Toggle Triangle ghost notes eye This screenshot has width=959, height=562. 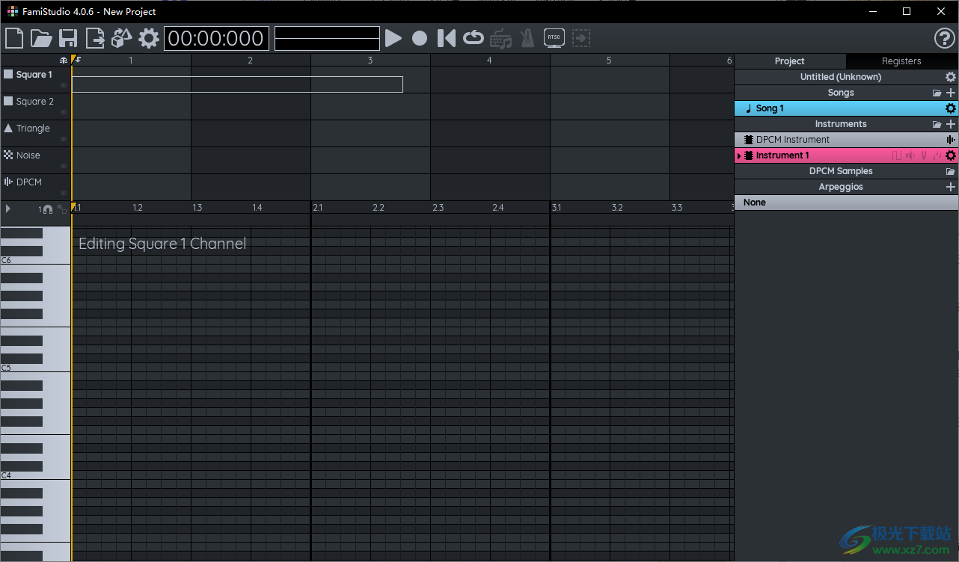point(64,139)
